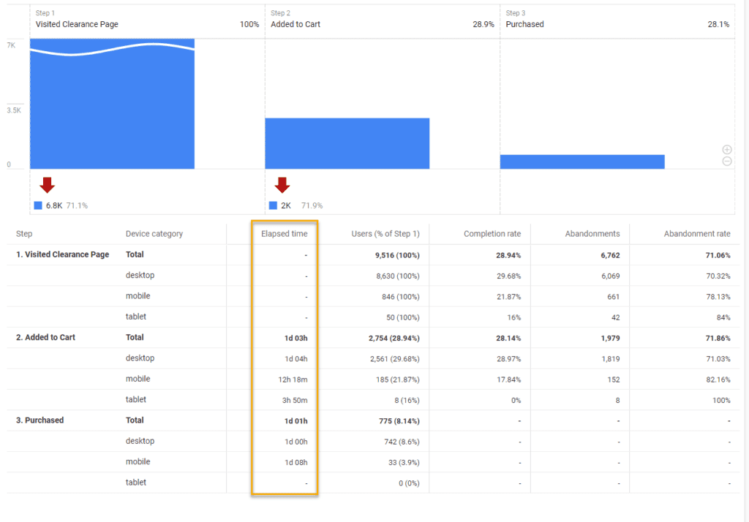The image size is (749, 522).
Task: Click the 846 (100%) mobile users cell
Action: pos(400,297)
